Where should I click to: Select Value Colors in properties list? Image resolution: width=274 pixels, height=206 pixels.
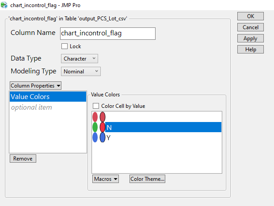[48, 97]
